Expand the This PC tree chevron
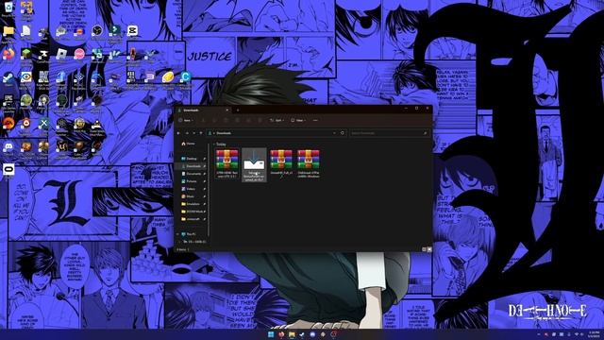The image size is (604, 340). tap(177, 234)
